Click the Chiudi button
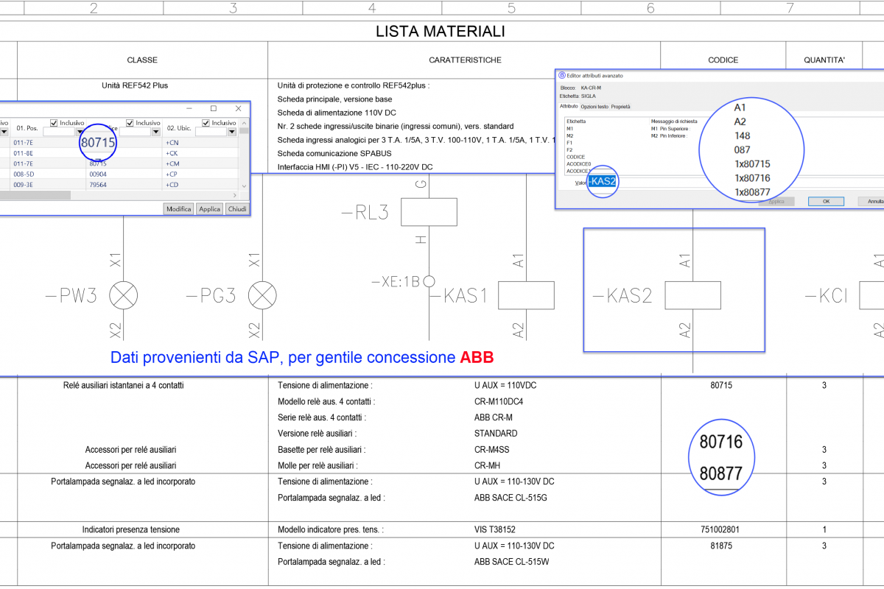The width and height of the screenshot is (884, 589). pyautogui.click(x=237, y=209)
